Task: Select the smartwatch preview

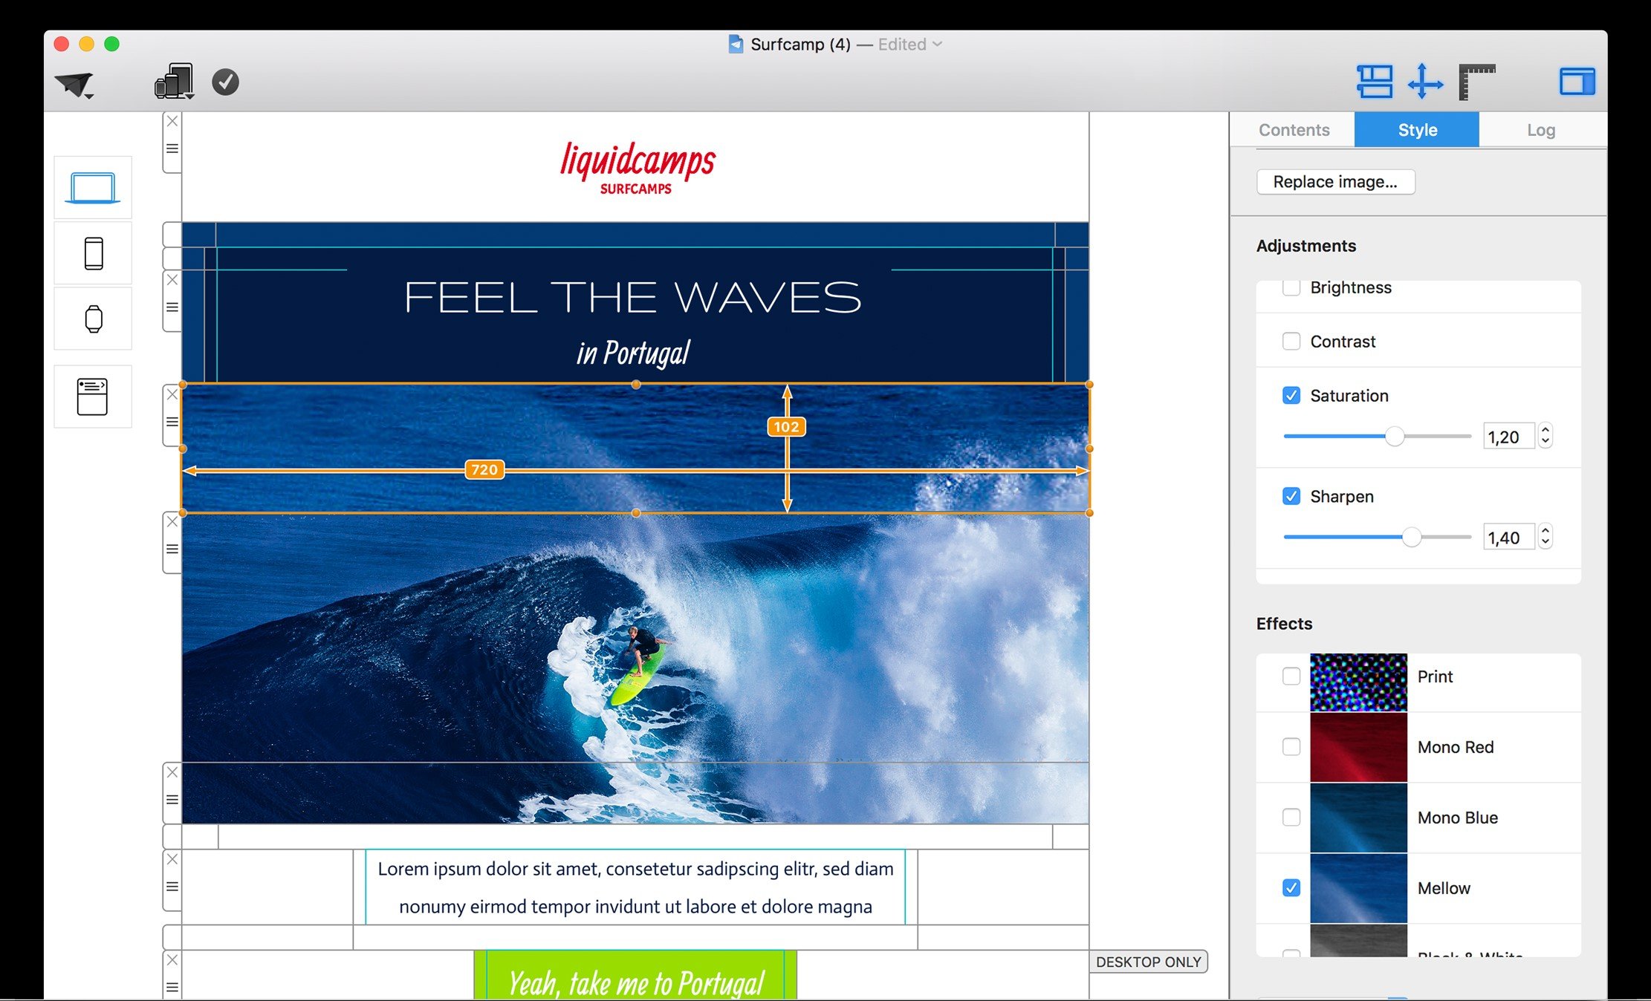Action: 93,319
